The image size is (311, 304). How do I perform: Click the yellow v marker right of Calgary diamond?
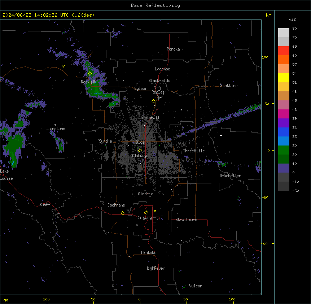155,211
